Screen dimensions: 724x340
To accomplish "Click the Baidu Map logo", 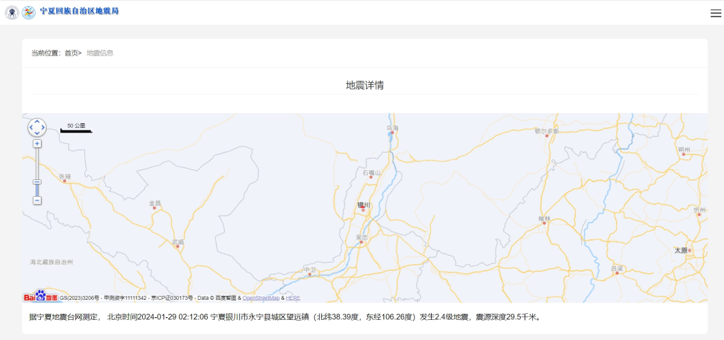I will pyautogui.click(x=40, y=296).
